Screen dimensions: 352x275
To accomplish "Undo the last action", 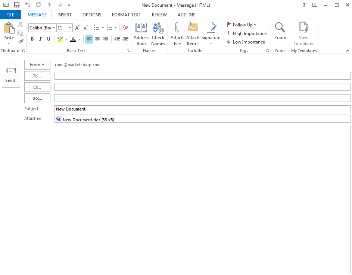I will click(x=27, y=5).
